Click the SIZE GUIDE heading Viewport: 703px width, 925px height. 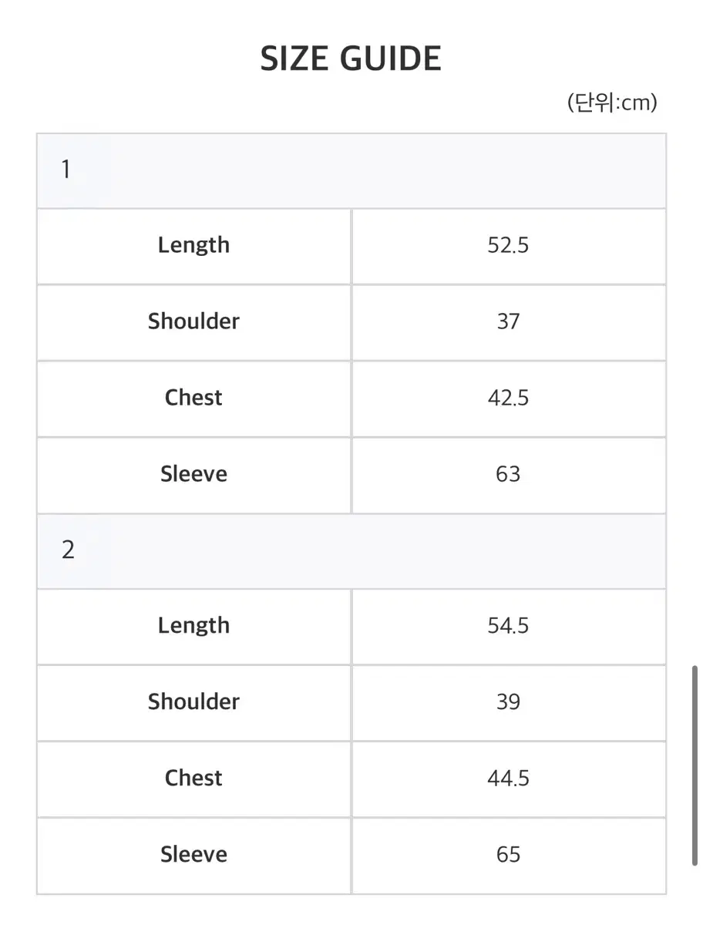pos(351,59)
